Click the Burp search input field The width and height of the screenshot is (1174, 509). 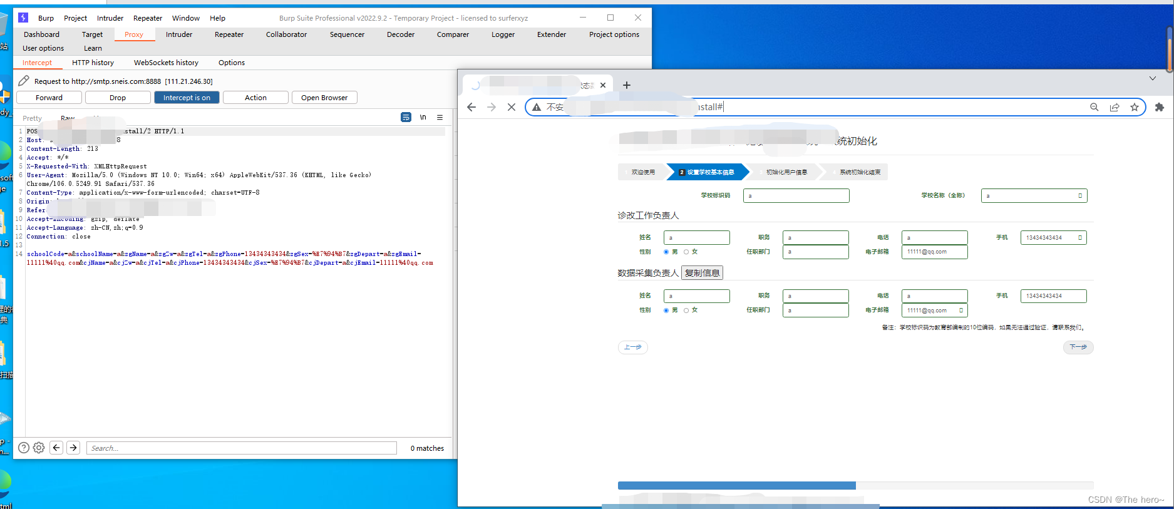pyautogui.click(x=241, y=448)
